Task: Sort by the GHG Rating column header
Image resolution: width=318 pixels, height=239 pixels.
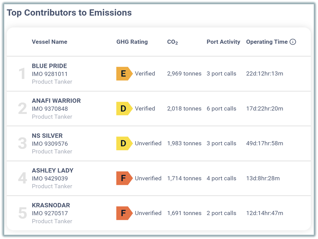Action: [x=132, y=42]
